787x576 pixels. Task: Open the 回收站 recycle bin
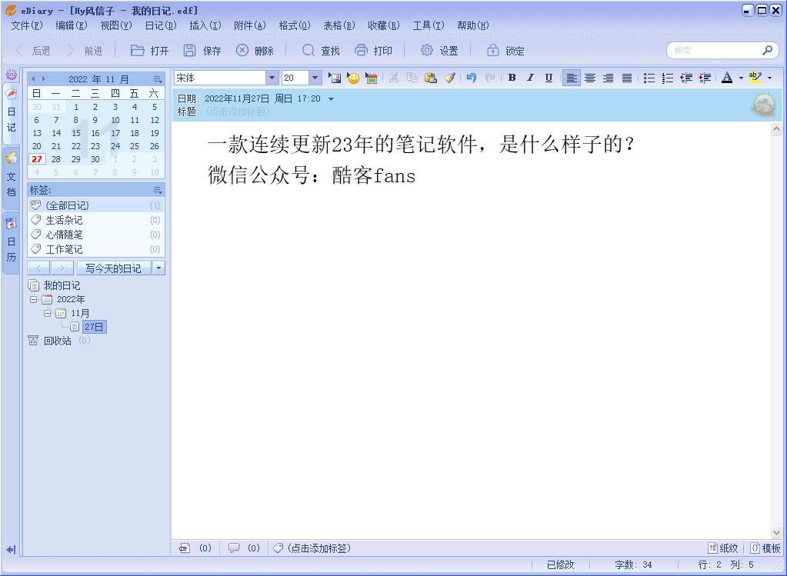click(x=58, y=341)
